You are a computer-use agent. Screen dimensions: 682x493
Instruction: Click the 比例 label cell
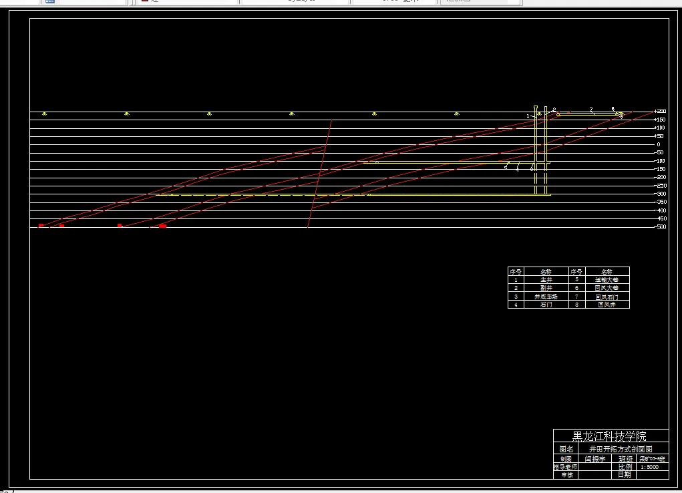625,467
